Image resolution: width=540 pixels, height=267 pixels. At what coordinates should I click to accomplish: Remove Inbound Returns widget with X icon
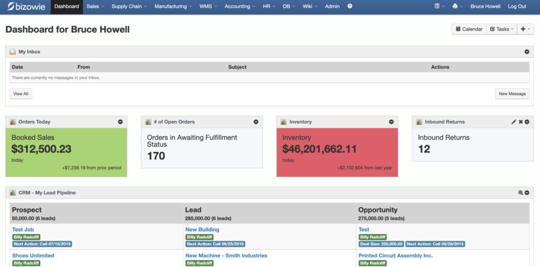(x=521, y=122)
